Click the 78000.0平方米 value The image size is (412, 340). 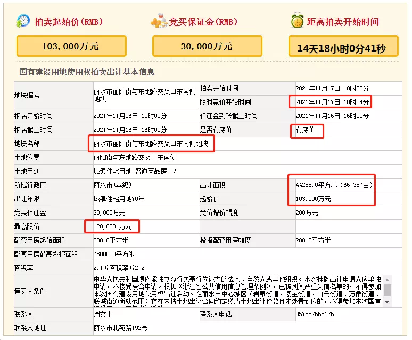click(114, 254)
